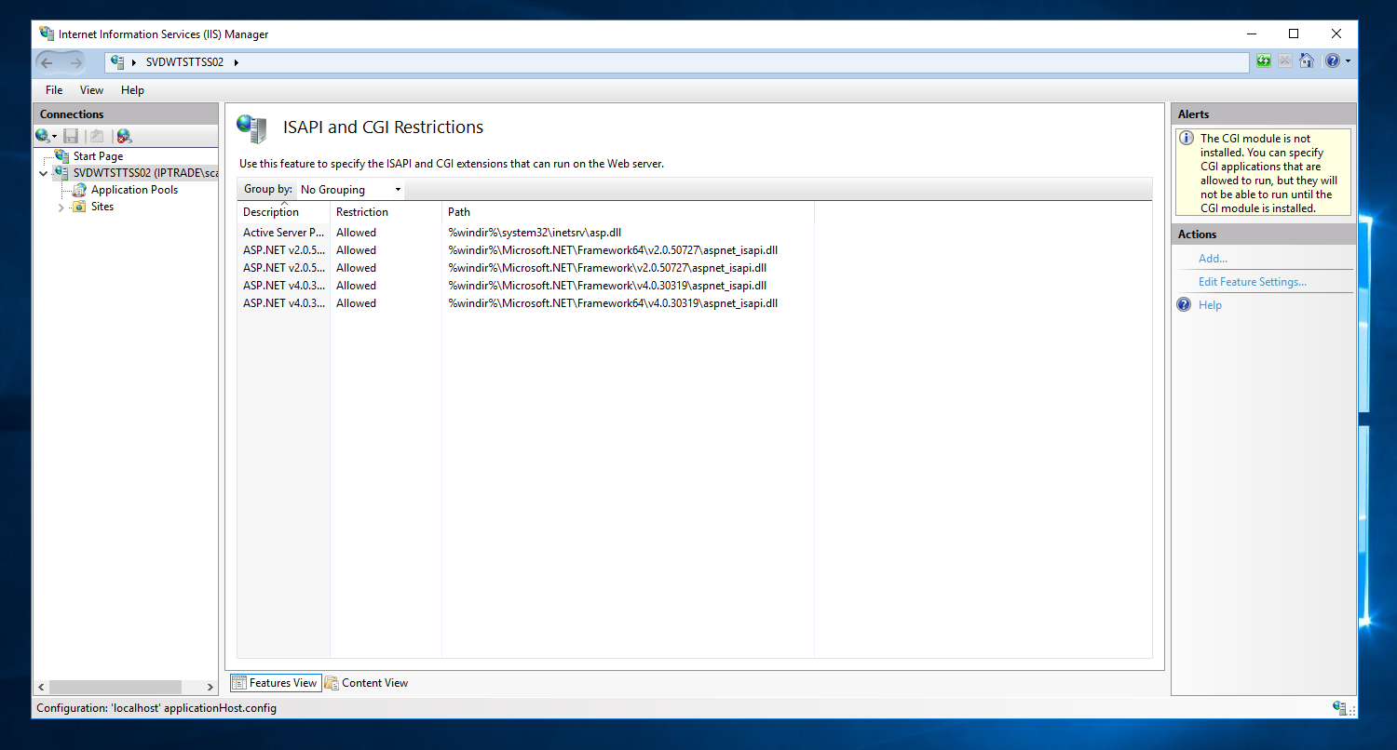Image resolution: width=1397 pixels, height=750 pixels.
Task: Switch to the Features View tab
Action: pyautogui.click(x=275, y=683)
